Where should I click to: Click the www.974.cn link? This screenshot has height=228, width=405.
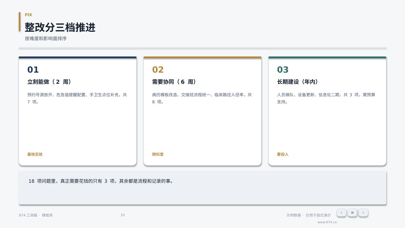click(x=327, y=222)
